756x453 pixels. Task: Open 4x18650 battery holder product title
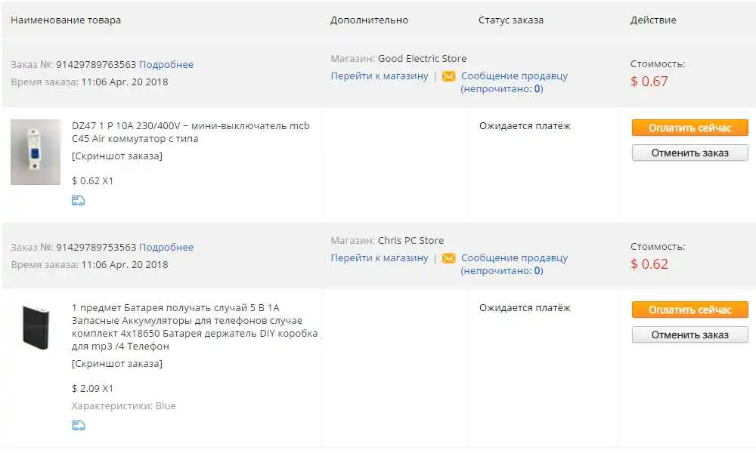(x=195, y=327)
